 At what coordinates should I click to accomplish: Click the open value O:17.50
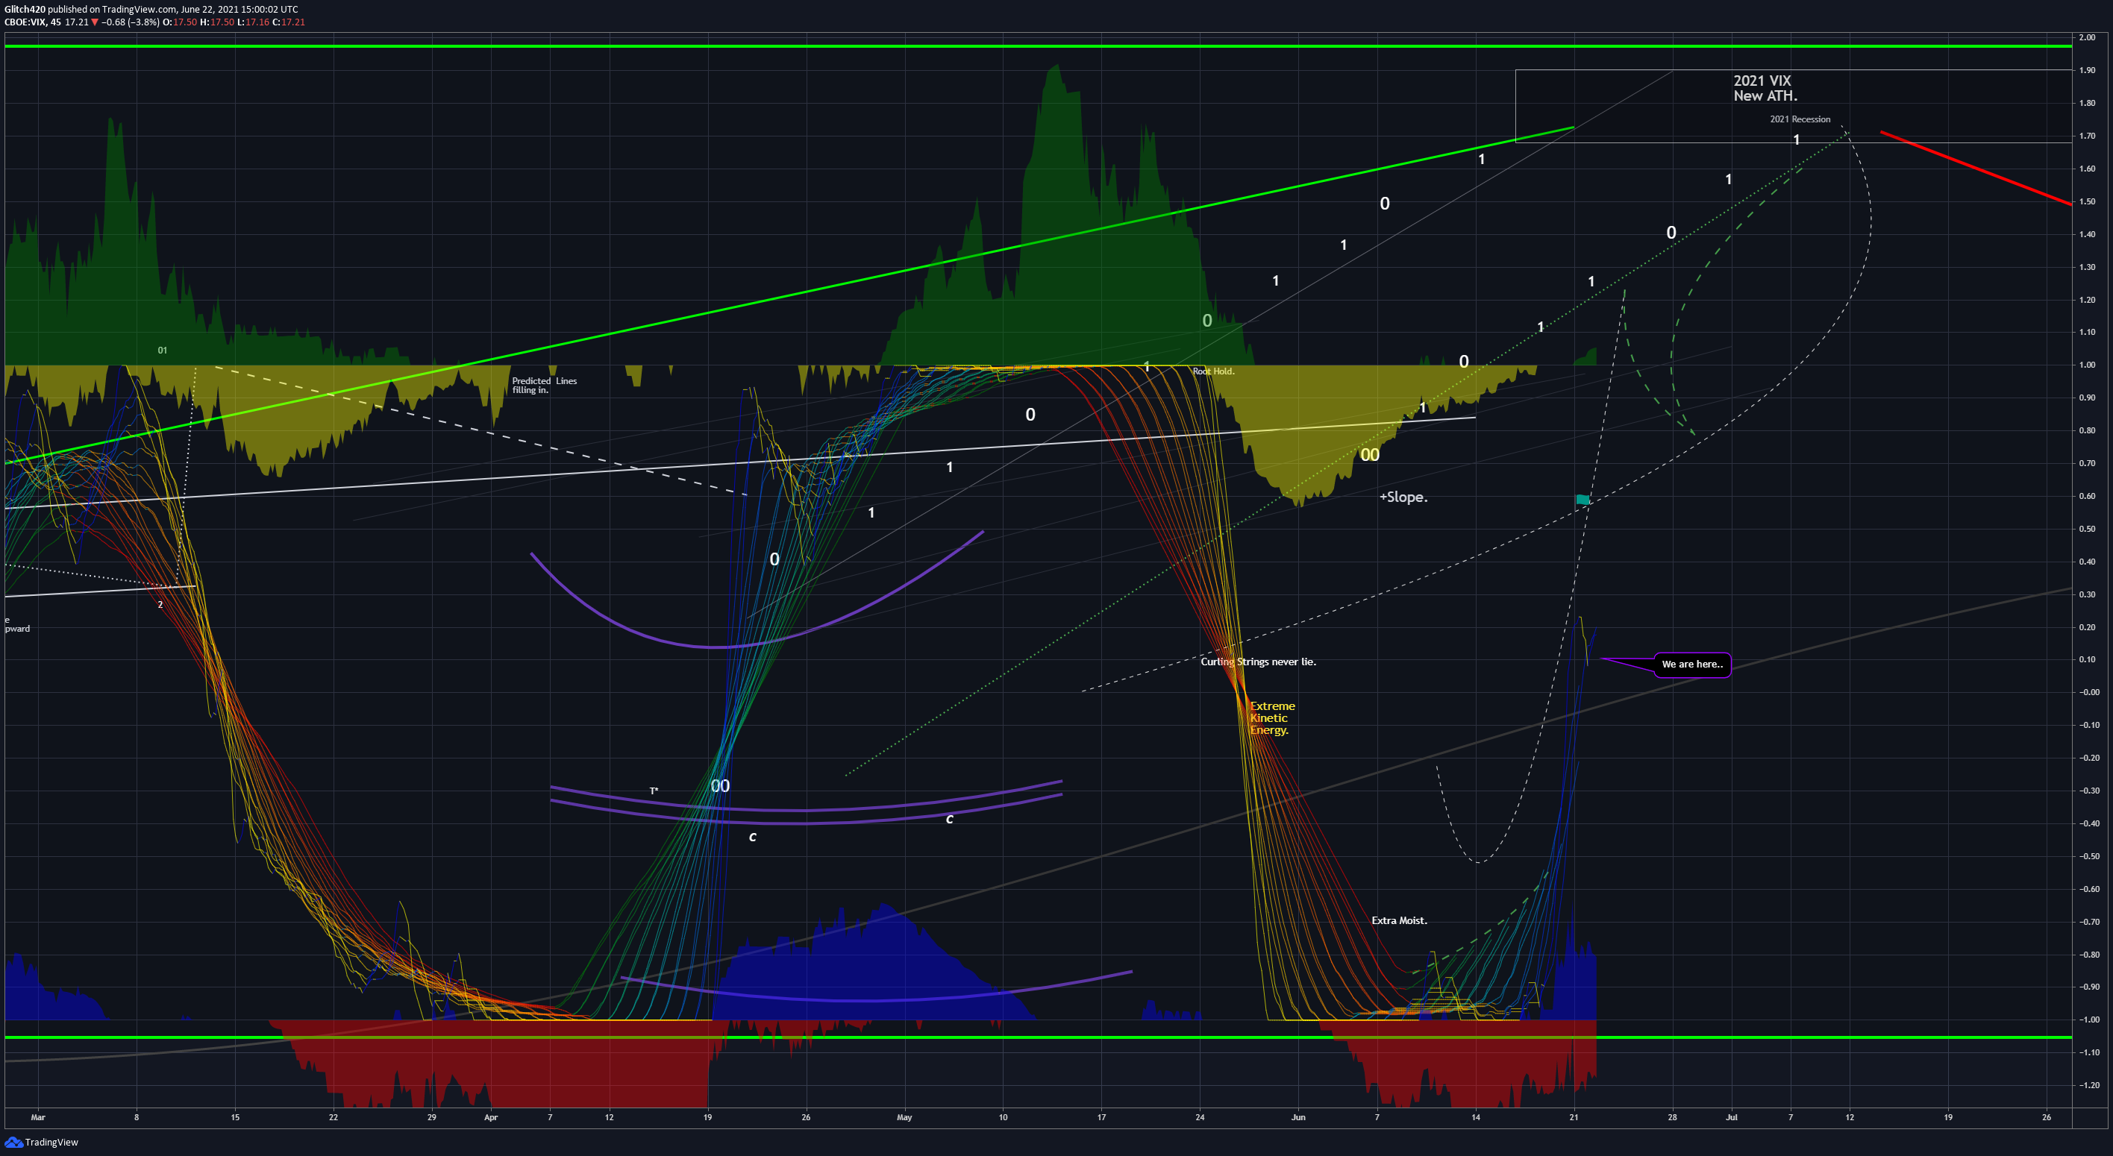[x=180, y=22]
